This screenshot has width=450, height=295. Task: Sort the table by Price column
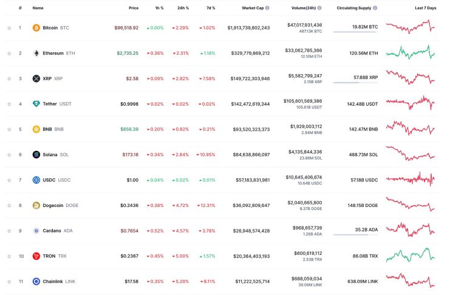(133, 8)
